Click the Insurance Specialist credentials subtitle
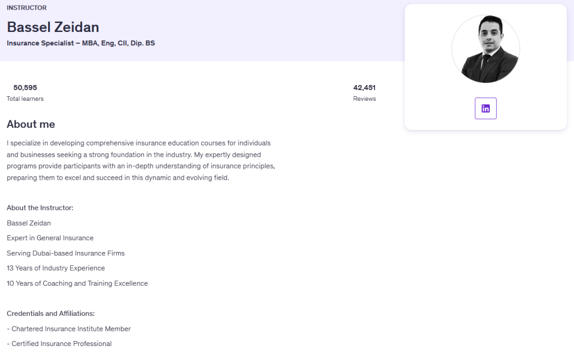This screenshot has width=574, height=355. click(81, 43)
